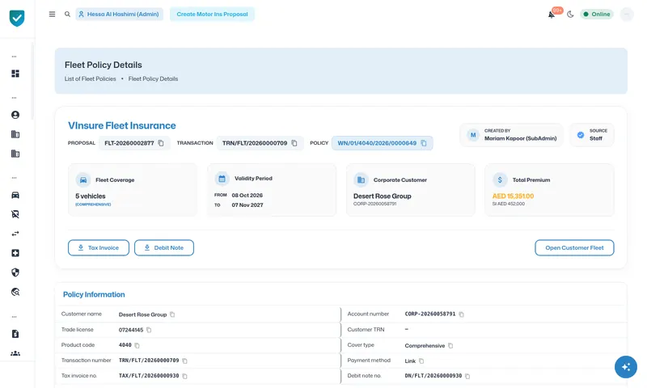Open the shield icon in the sidebar

pyautogui.click(x=15, y=272)
